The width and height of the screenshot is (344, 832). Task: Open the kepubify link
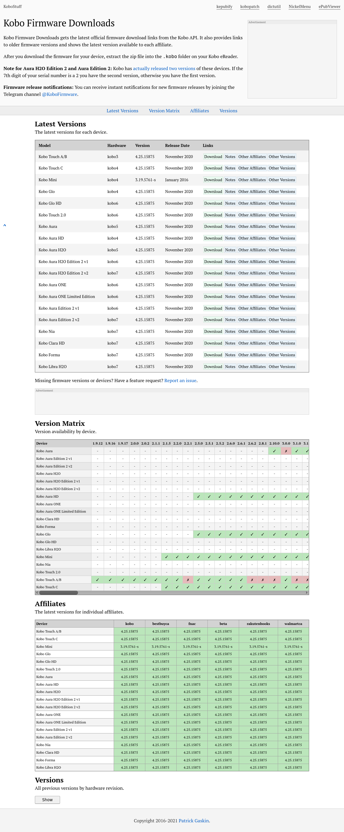coord(224,6)
